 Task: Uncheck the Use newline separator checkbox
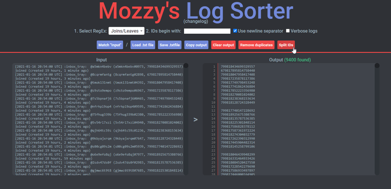235,31
